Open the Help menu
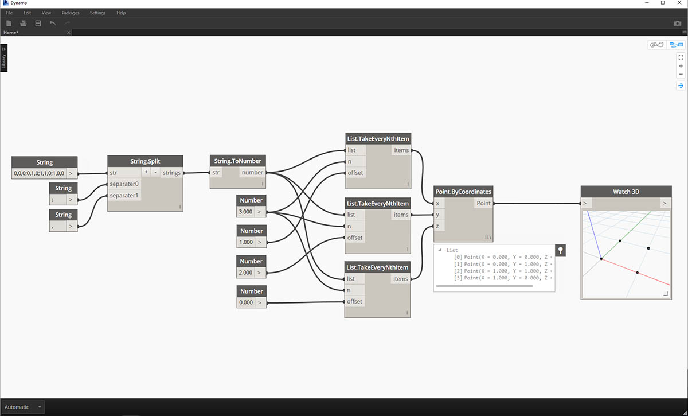 point(120,13)
